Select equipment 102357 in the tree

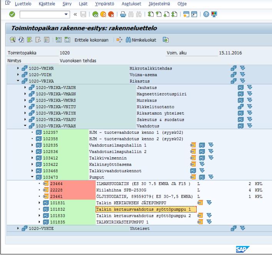pyautogui.click(x=50, y=133)
